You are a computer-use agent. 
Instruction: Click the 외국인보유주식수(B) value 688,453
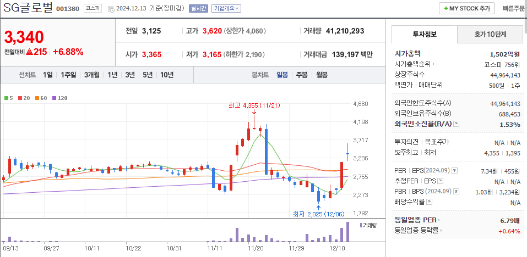click(x=509, y=114)
